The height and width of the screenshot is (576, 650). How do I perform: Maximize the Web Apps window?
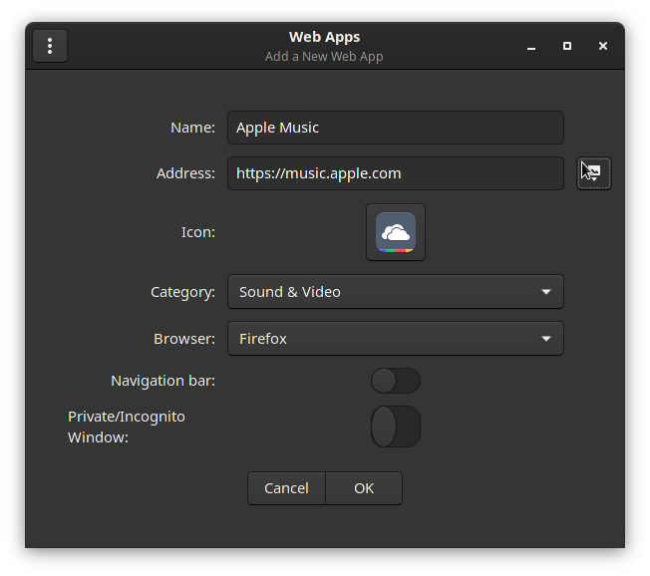click(x=567, y=46)
